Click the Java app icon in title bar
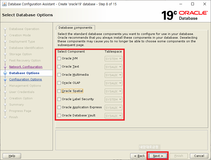 click(4, 4)
